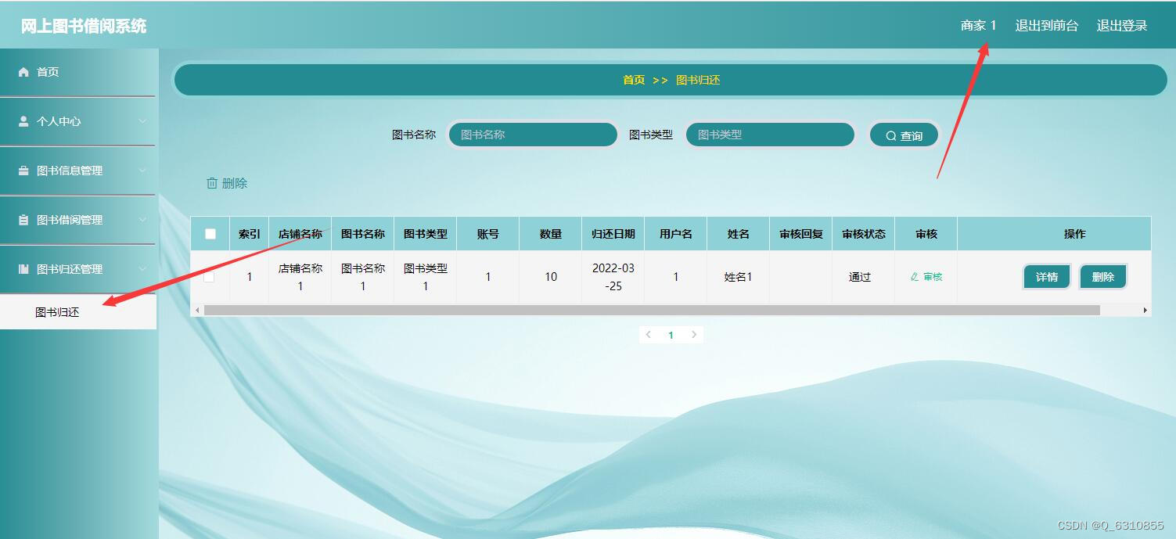Click the 图书类型 column header
Screen dimensions: 1176x539
point(426,234)
